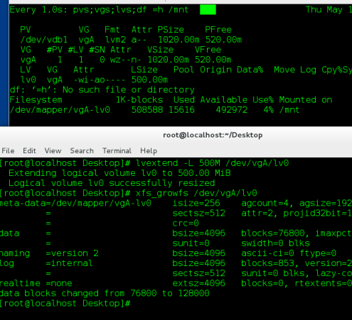Click 'crc=0' value

pos(186,224)
